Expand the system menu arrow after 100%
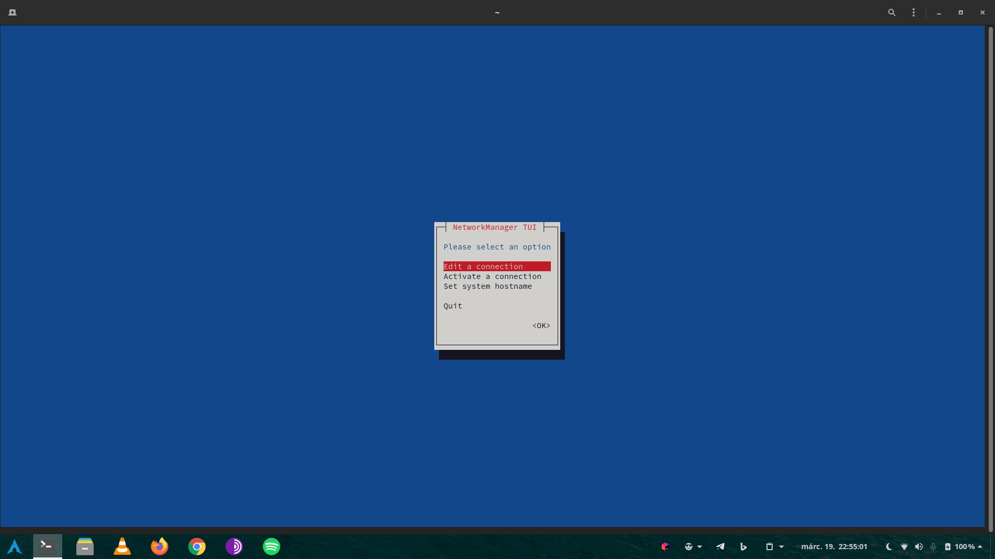The image size is (995, 559). click(980, 547)
